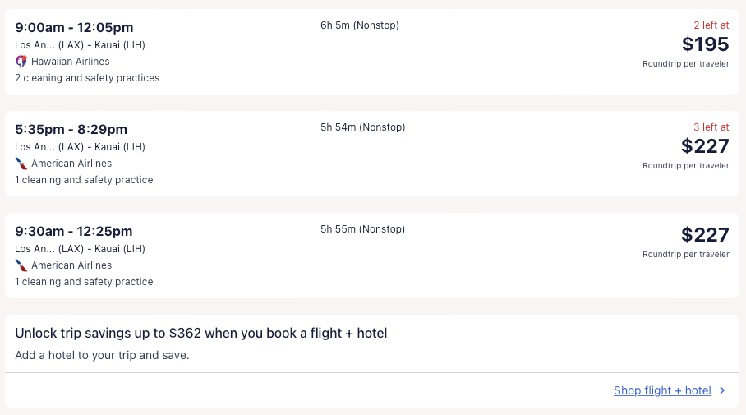Click cleaning and safety practice on 5:35pm flight
The width and height of the screenshot is (746, 415).
pyautogui.click(x=84, y=180)
